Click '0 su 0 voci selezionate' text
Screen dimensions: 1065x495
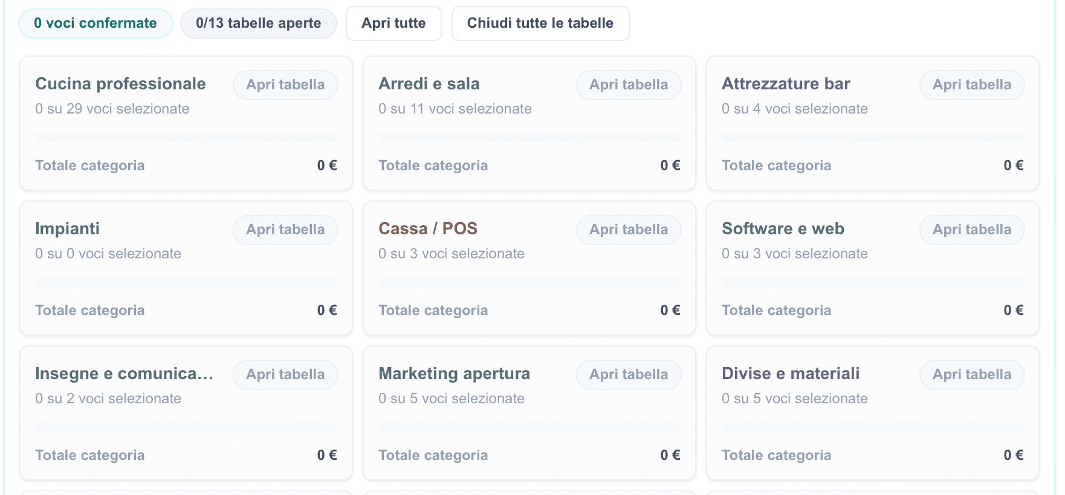coord(108,254)
